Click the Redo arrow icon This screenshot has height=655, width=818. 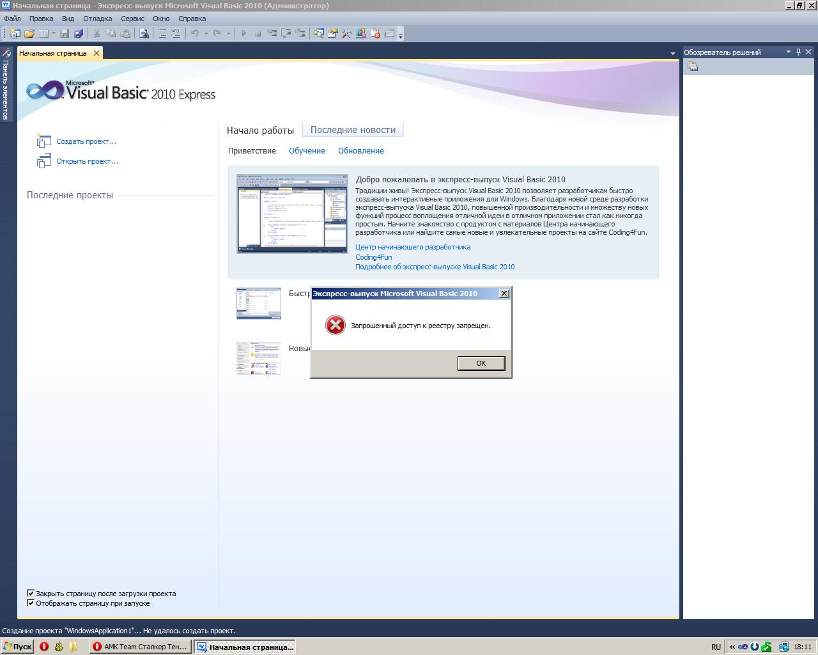[x=217, y=33]
